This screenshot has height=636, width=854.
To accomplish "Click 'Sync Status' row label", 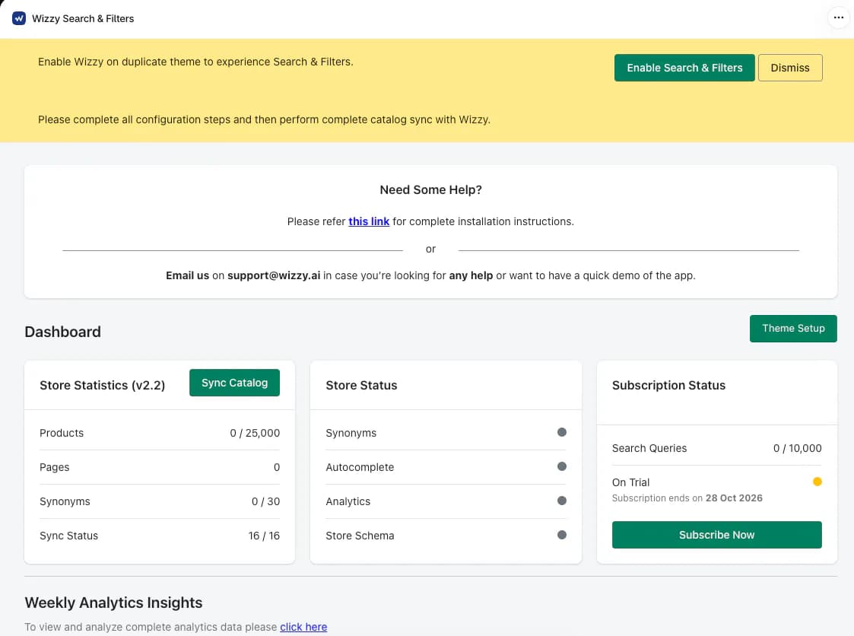I will click(x=68, y=536).
